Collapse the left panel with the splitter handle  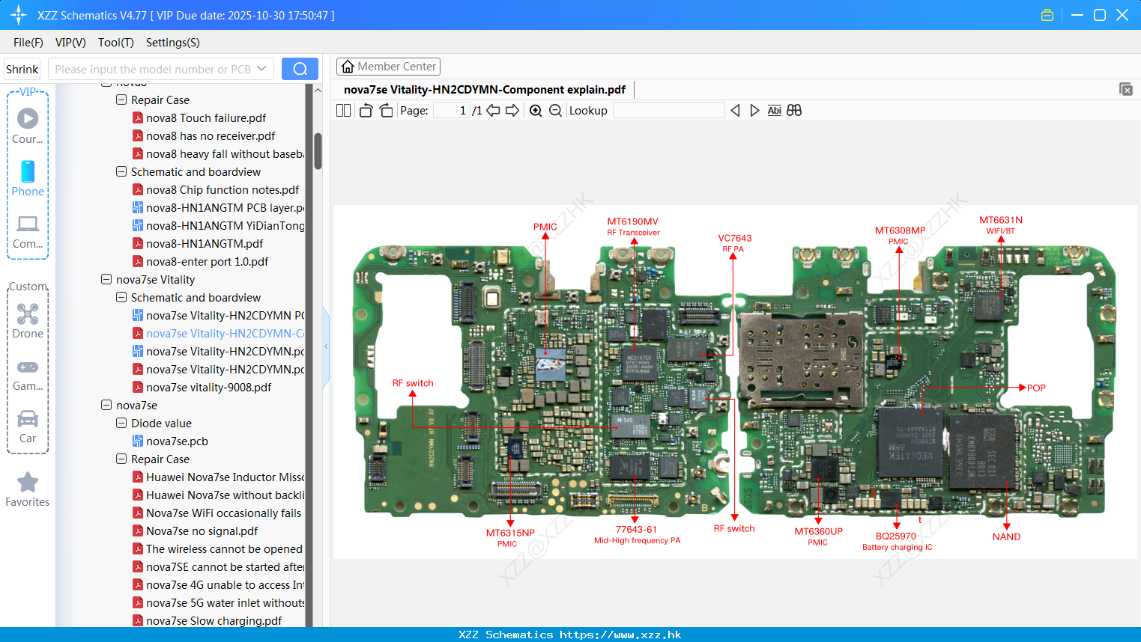click(326, 346)
